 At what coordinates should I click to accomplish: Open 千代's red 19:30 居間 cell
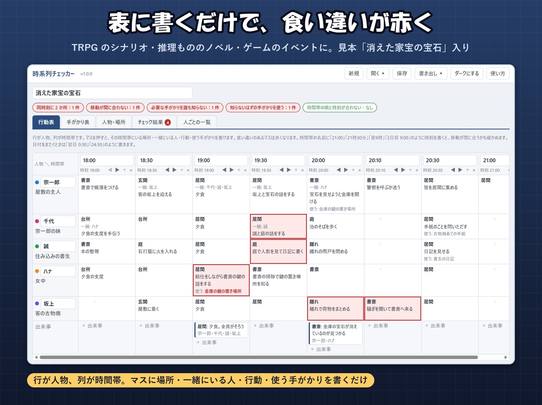click(278, 226)
